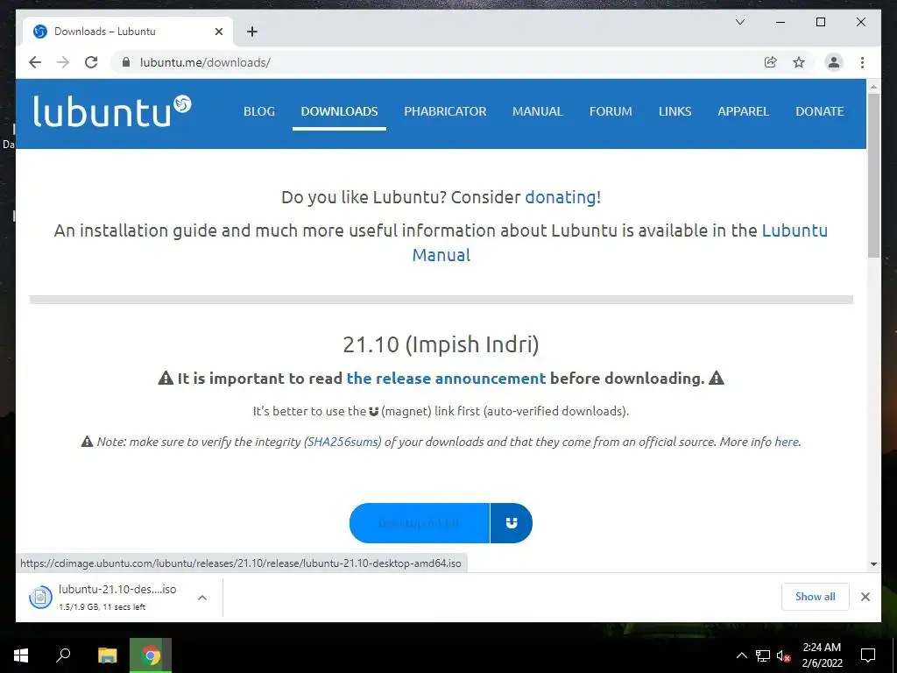Click the Desktop 64-bit download button

420,523
